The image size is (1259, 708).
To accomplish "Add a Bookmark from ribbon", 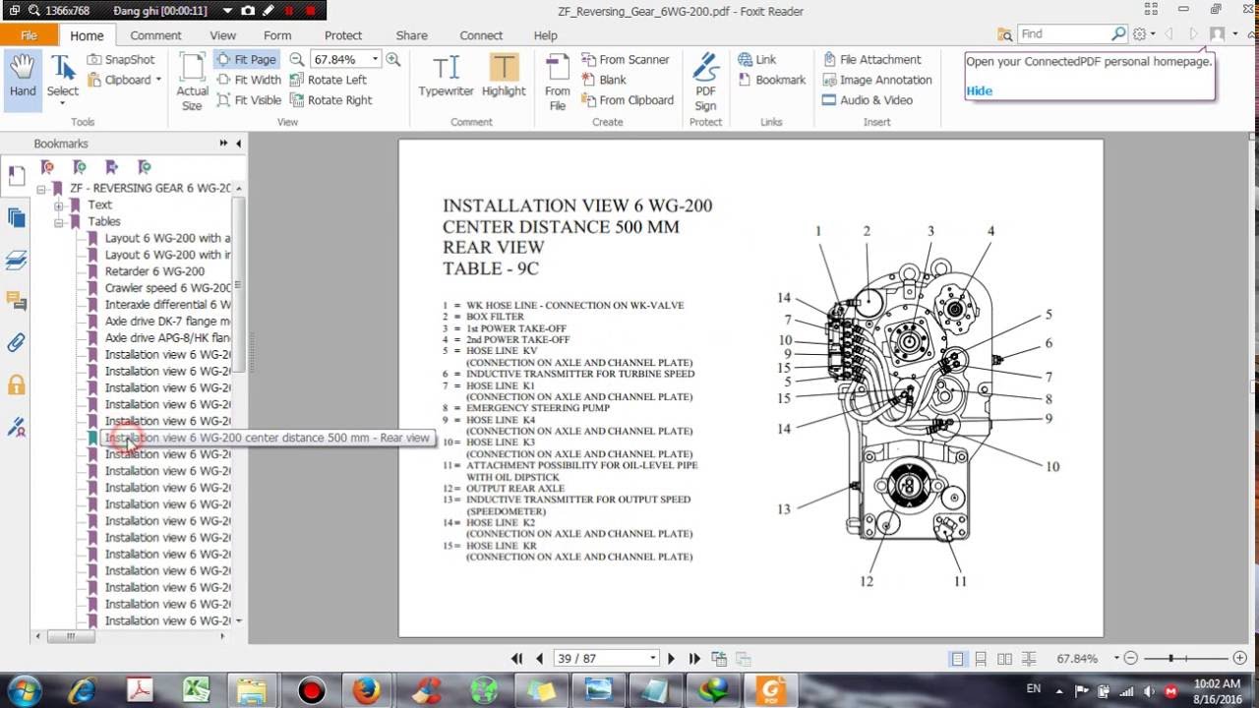I will (771, 80).
